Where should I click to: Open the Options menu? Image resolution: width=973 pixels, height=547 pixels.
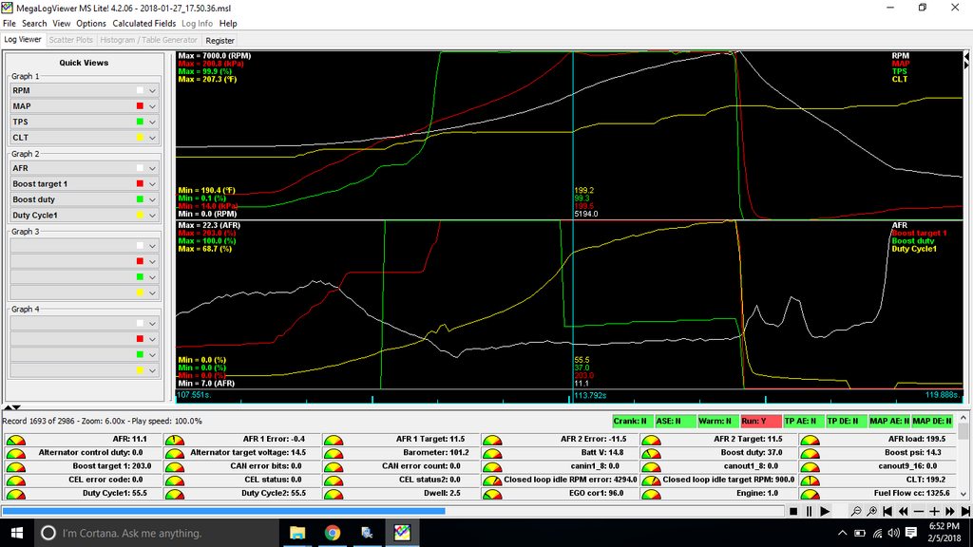91,24
